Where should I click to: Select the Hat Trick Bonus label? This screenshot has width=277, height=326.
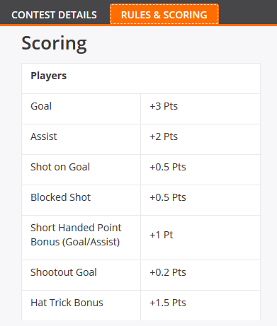[x=67, y=303]
